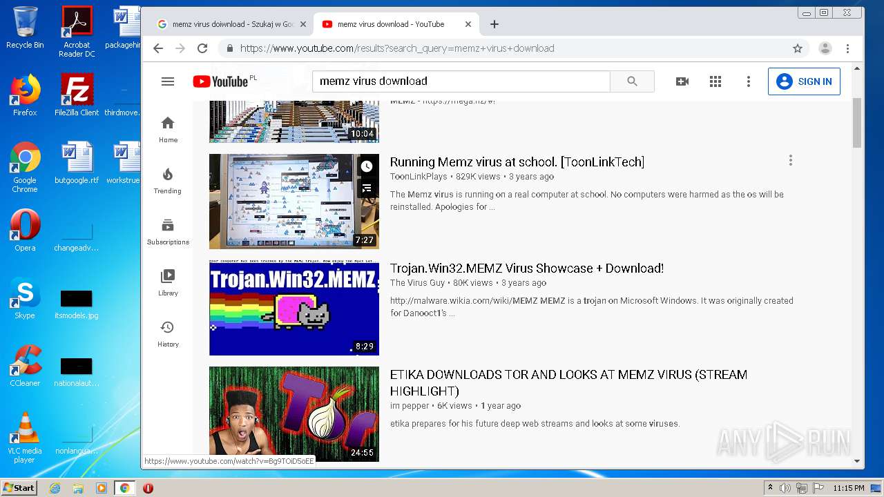Select the memz virus download YouTube tab
Viewport: 884px width, 497px height.
tap(395, 24)
